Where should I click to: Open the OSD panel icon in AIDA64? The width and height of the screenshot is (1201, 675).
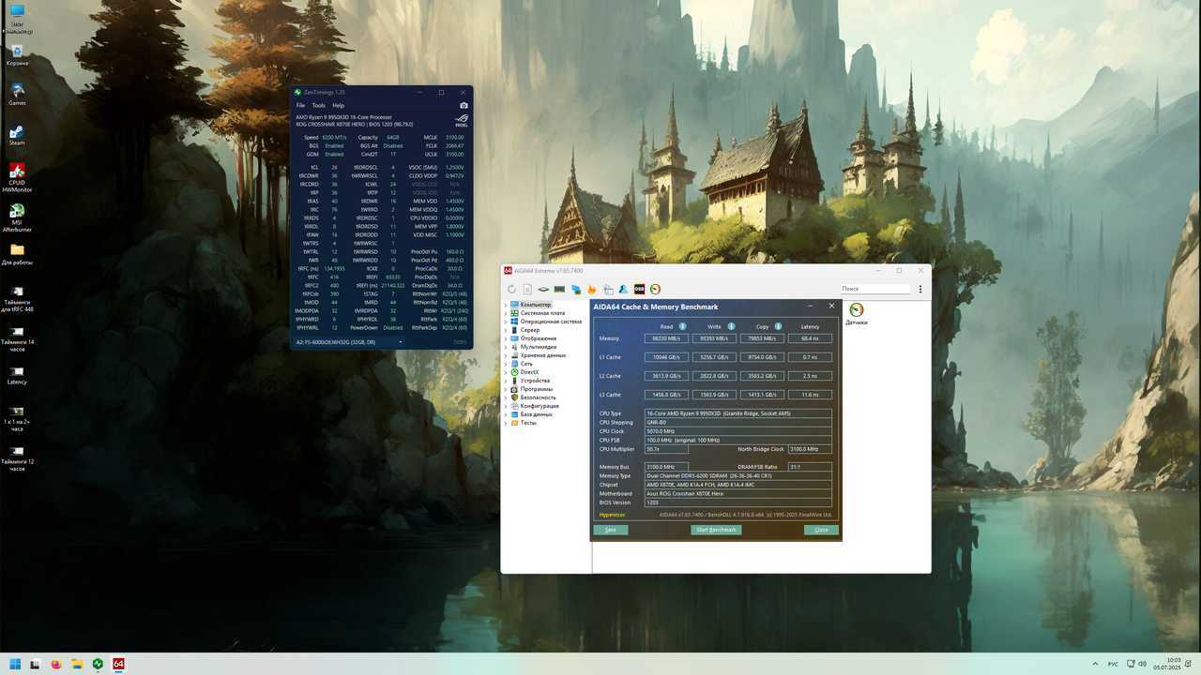click(x=639, y=289)
